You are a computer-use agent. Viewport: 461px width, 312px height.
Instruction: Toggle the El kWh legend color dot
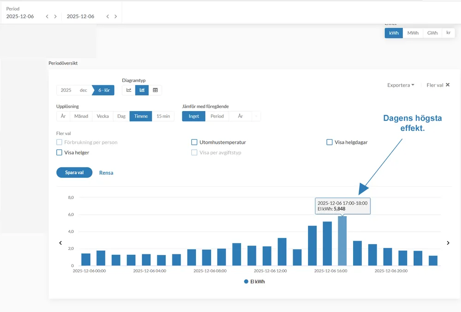(x=246, y=282)
